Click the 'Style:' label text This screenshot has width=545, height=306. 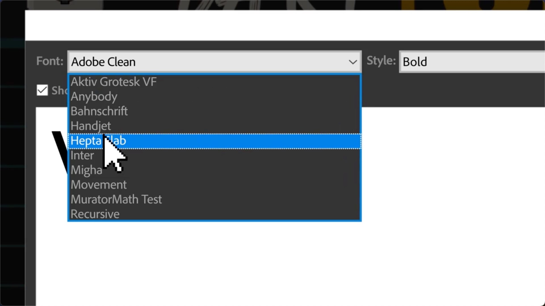pos(381,61)
